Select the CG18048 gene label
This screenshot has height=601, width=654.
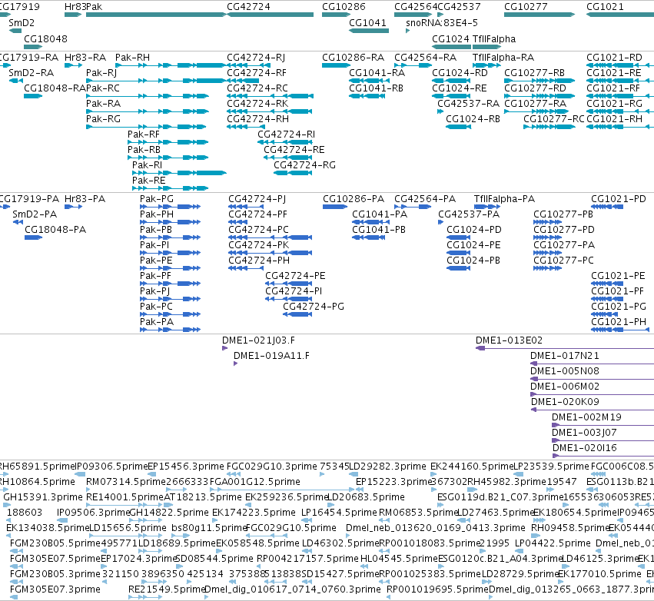(45, 38)
